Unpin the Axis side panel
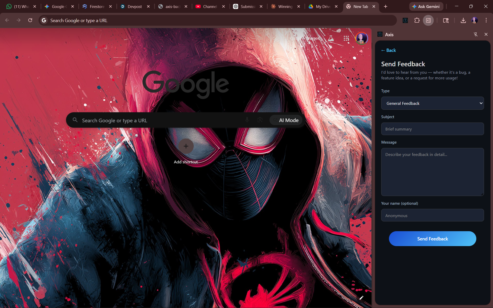Image resolution: width=493 pixels, height=308 pixels. tap(476, 34)
